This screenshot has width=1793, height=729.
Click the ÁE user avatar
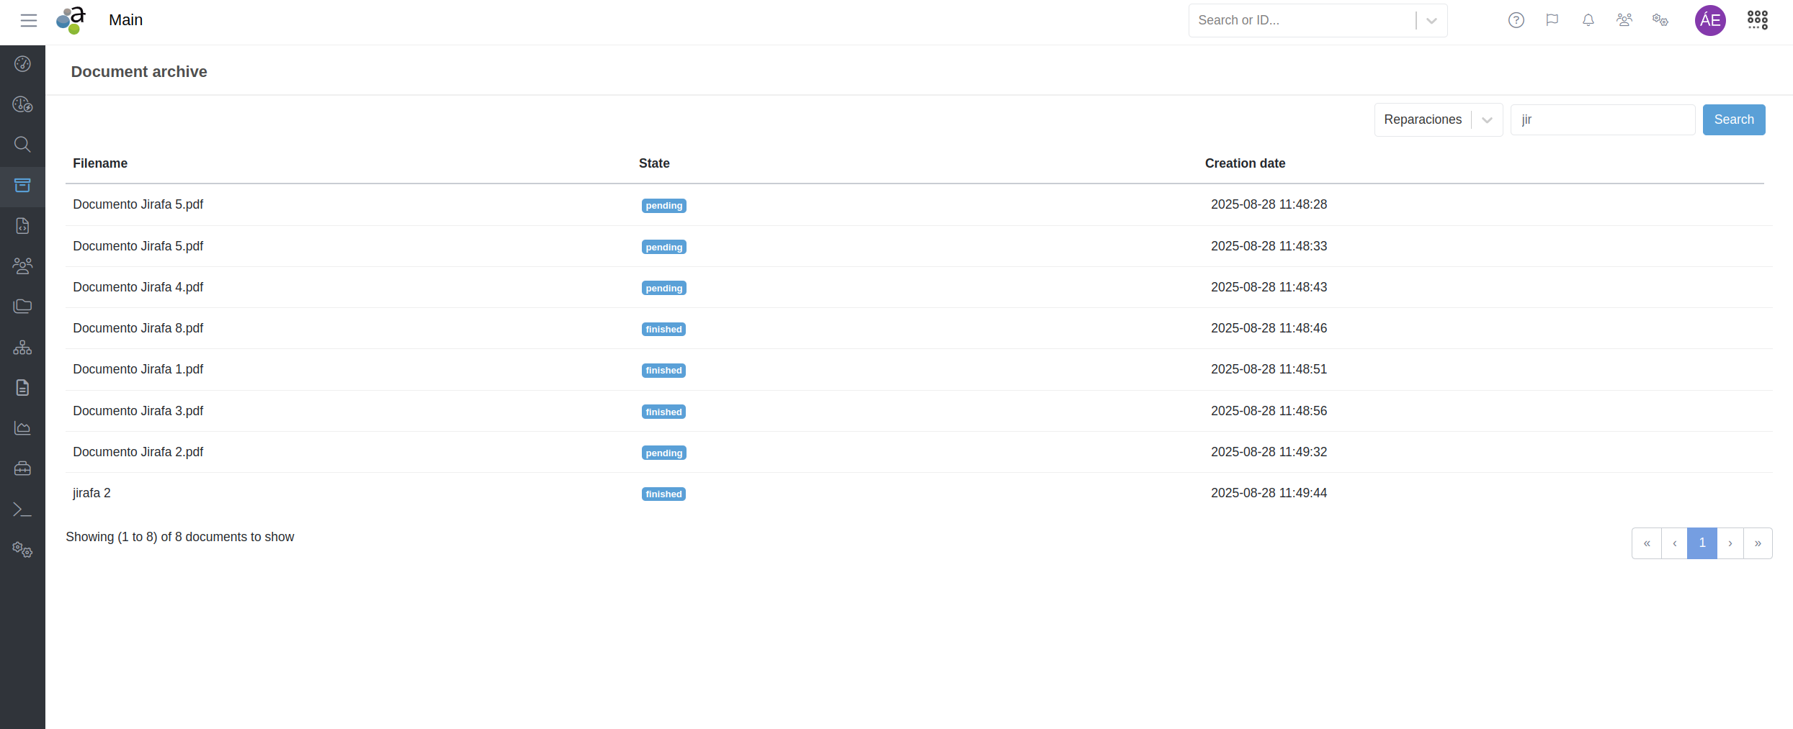click(x=1709, y=20)
